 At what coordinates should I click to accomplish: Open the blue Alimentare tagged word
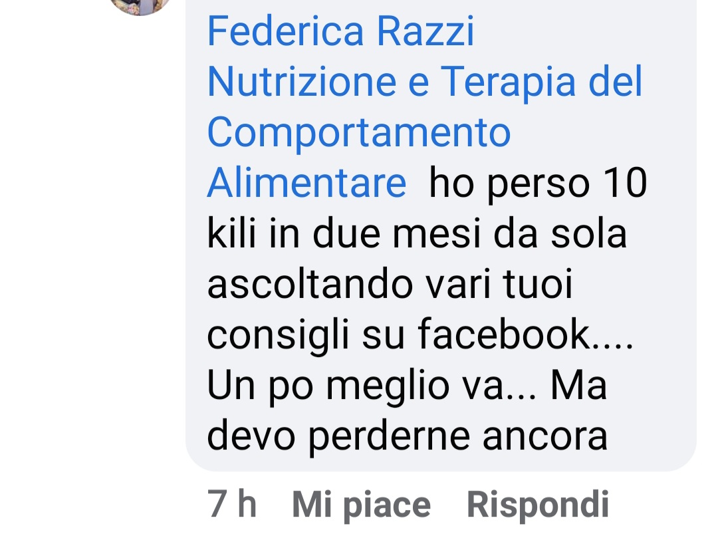[306, 182]
